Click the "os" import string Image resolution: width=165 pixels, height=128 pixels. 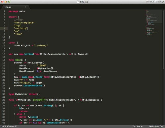(17, 31)
